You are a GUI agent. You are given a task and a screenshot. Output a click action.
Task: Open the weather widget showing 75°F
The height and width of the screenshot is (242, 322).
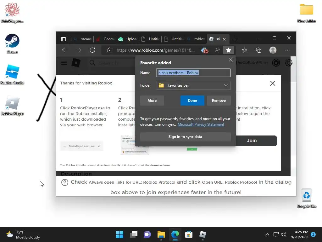23,234
